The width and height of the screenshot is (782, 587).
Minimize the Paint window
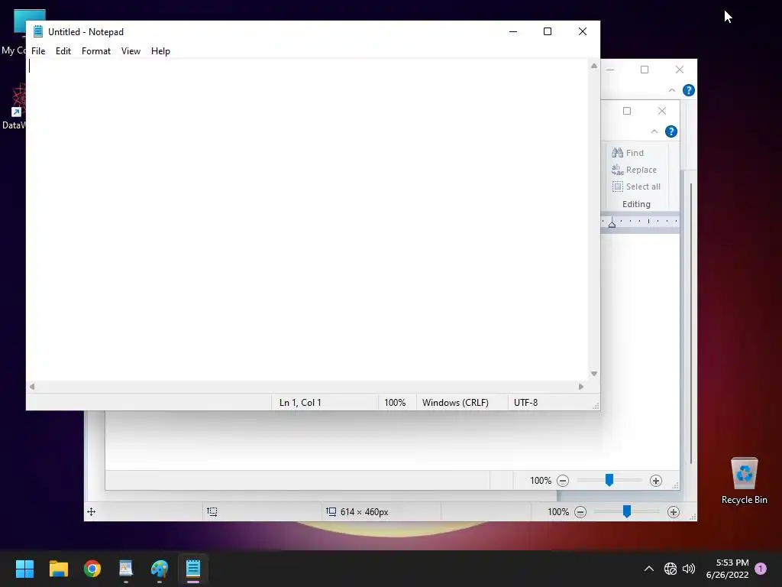tap(610, 70)
